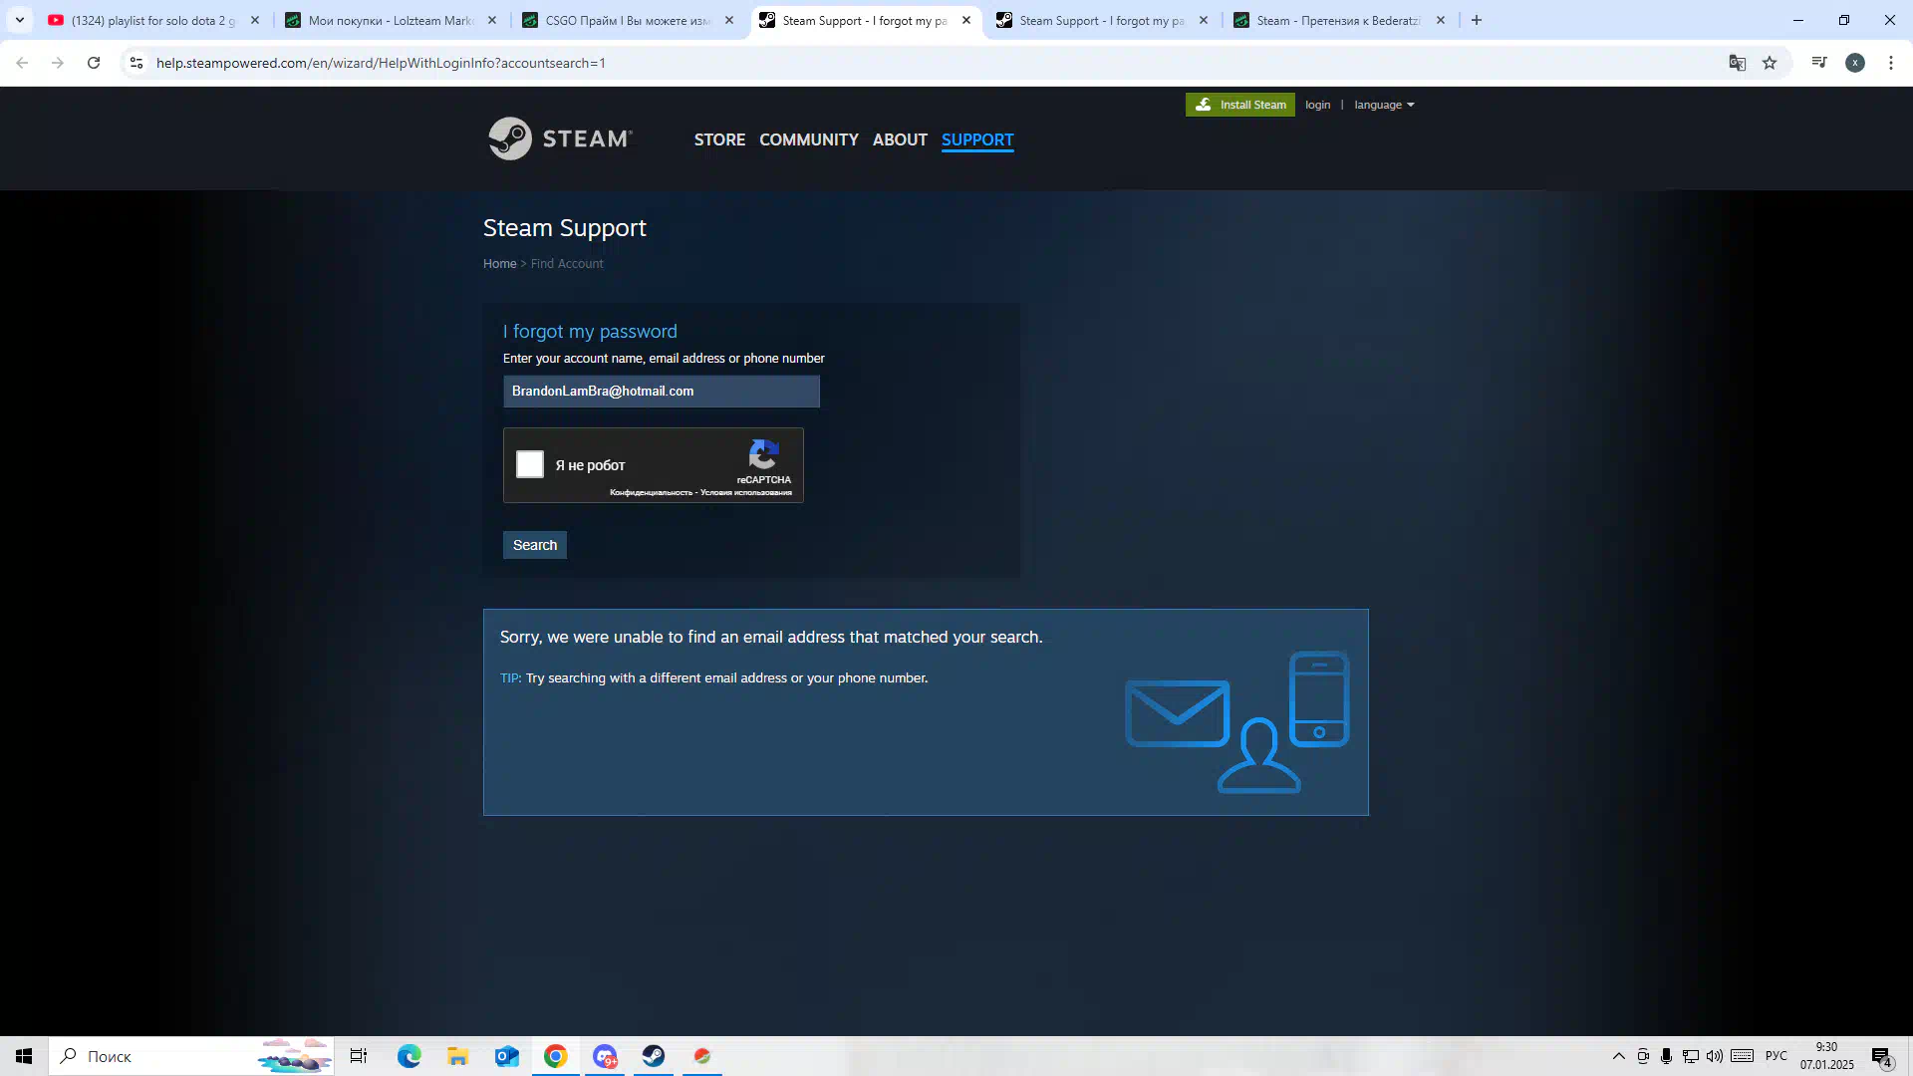Bookmark page with star icon
Image resolution: width=1913 pixels, height=1076 pixels.
click(1770, 63)
